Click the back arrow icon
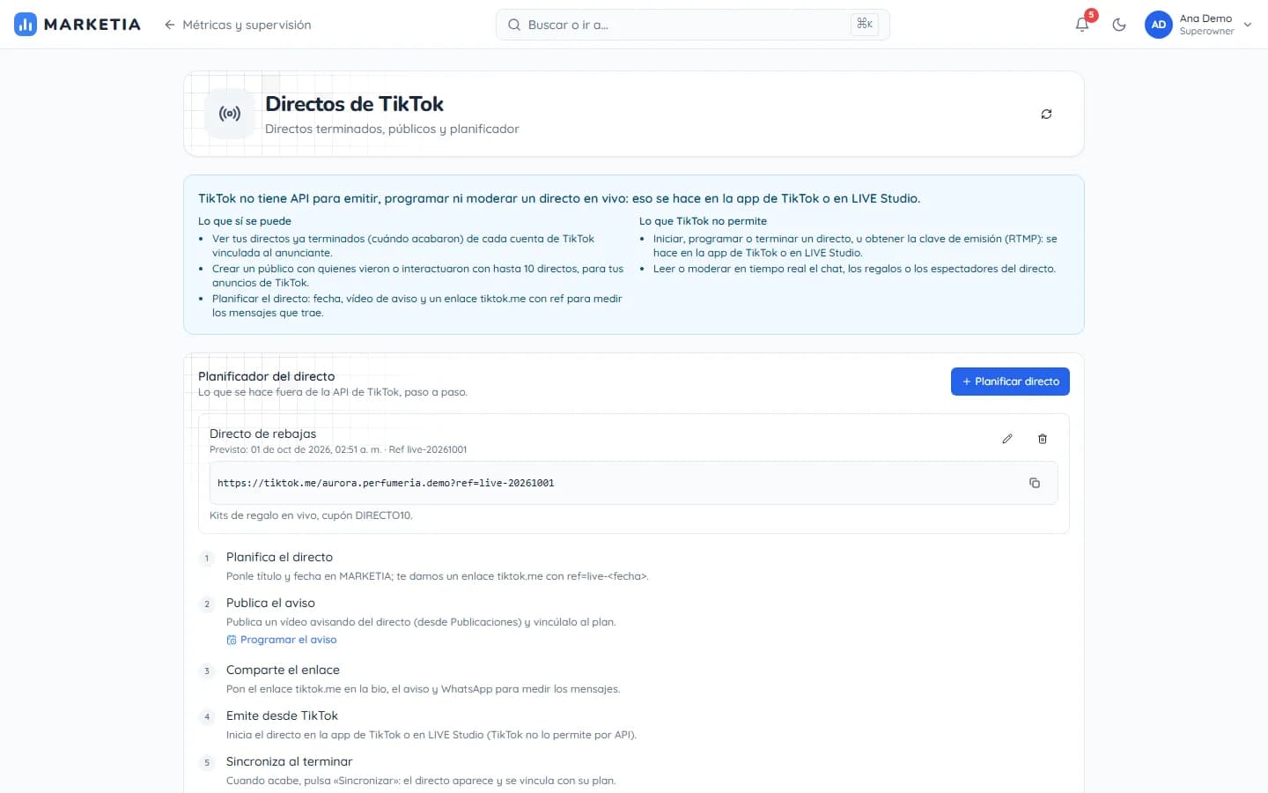The height and width of the screenshot is (793, 1268). 170,25
